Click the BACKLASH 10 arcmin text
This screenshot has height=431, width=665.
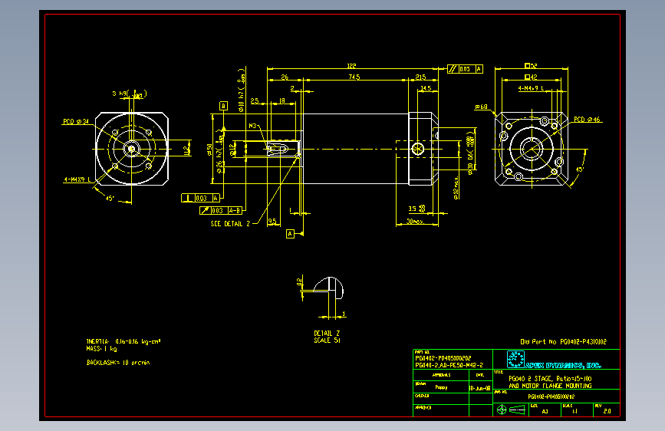(118, 363)
